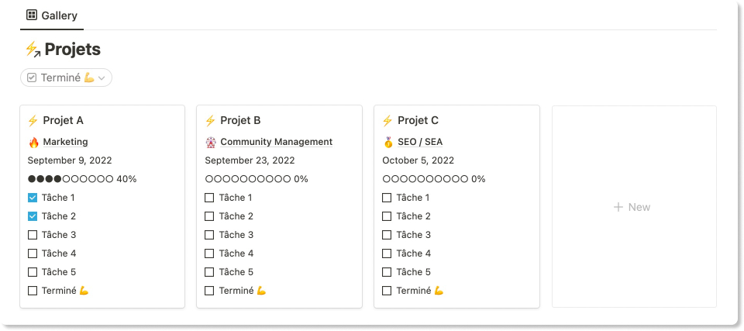Add a new card with New button
Screen dimensions: 744x331
pyautogui.click(x=632, y=207)
